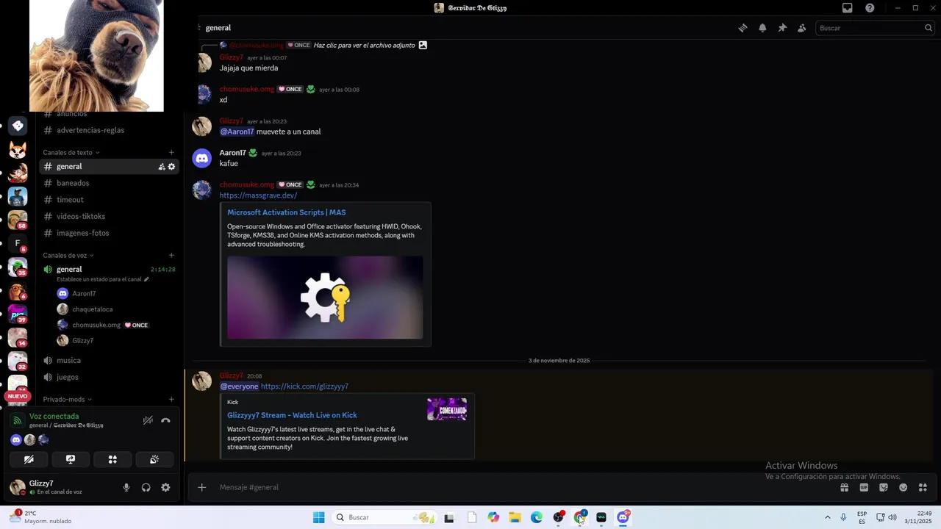Mute the microphone in user panel

(x=126, y=487)
